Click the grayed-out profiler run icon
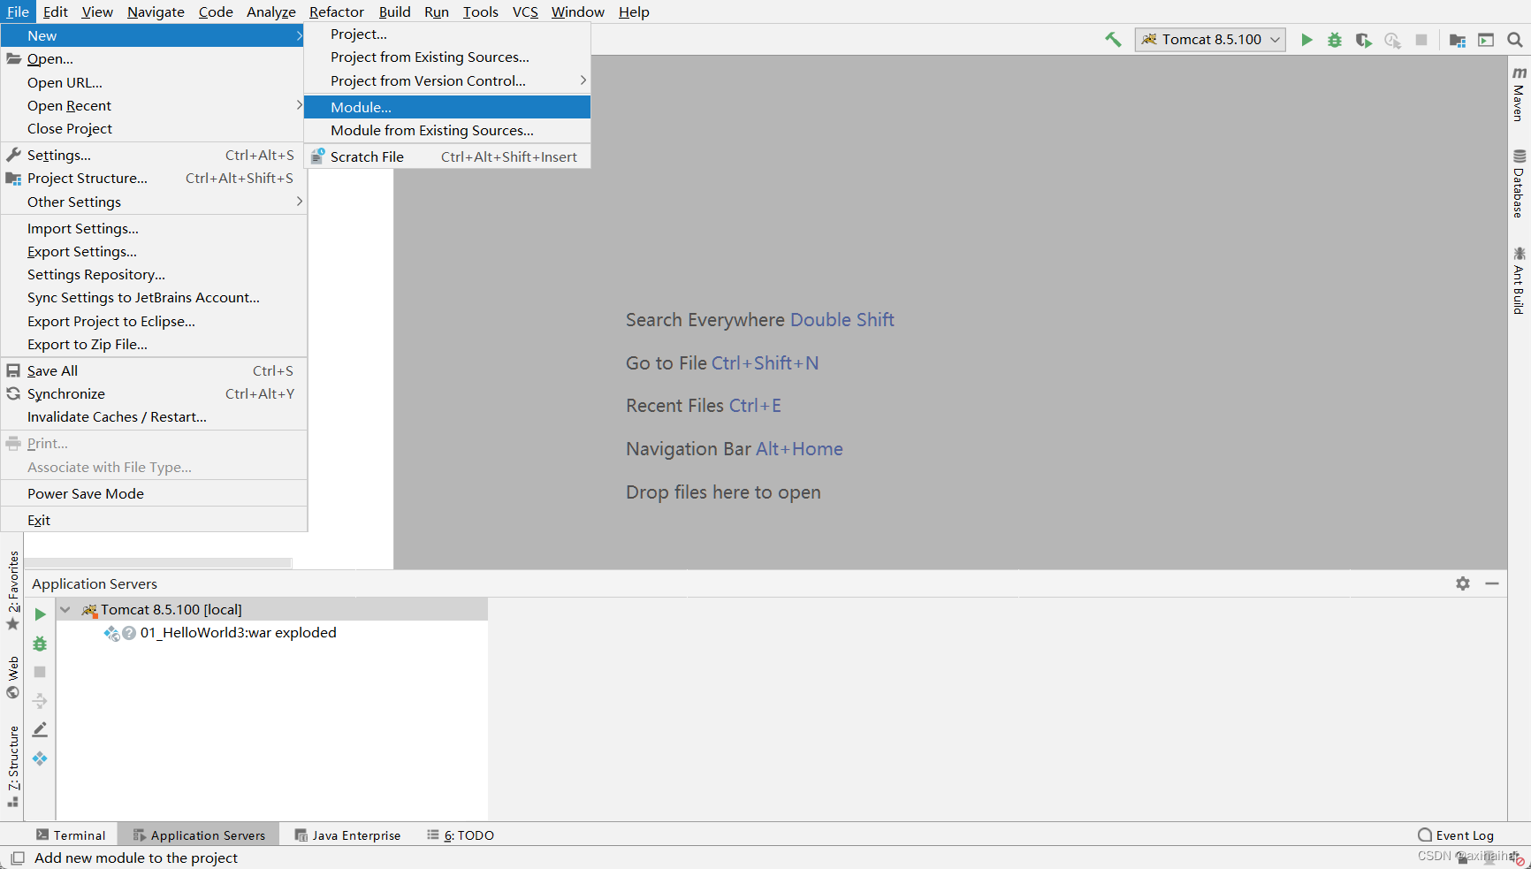This screenshot has height=869, width=1531. point(1393,40)
